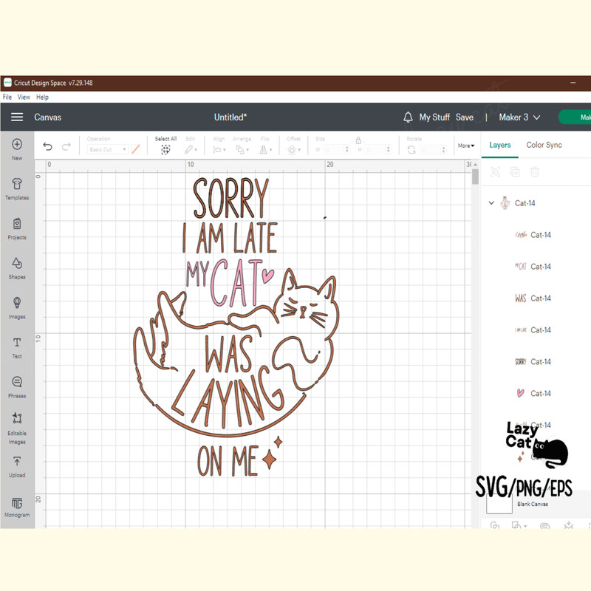The height and width of the screenshot is (591, 591).
Task: Click the Select All icon
Action: tap(165, 148)
